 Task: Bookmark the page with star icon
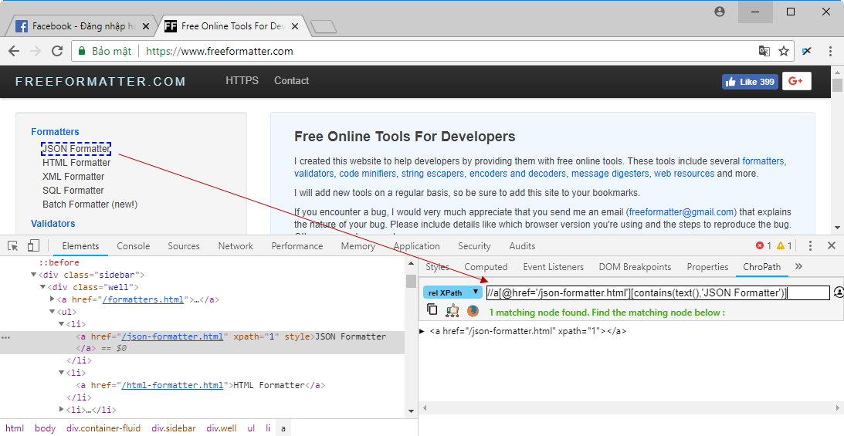784,51
